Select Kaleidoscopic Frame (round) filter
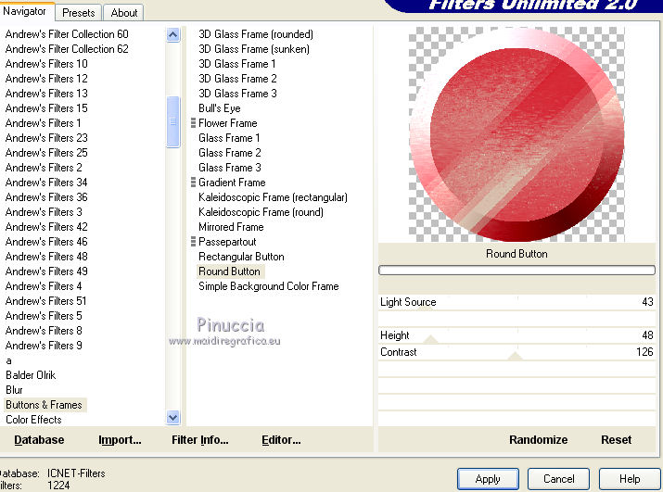663x492 pixels. click(261, 212)
